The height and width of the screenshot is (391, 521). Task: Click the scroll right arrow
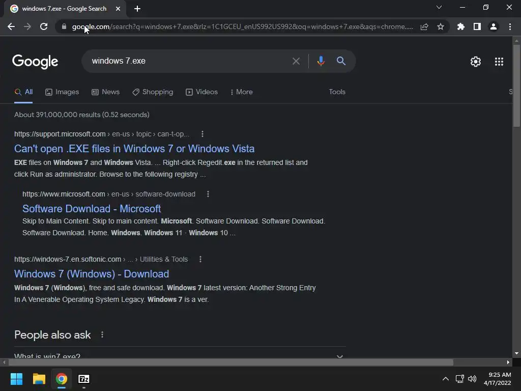point(508,362)
